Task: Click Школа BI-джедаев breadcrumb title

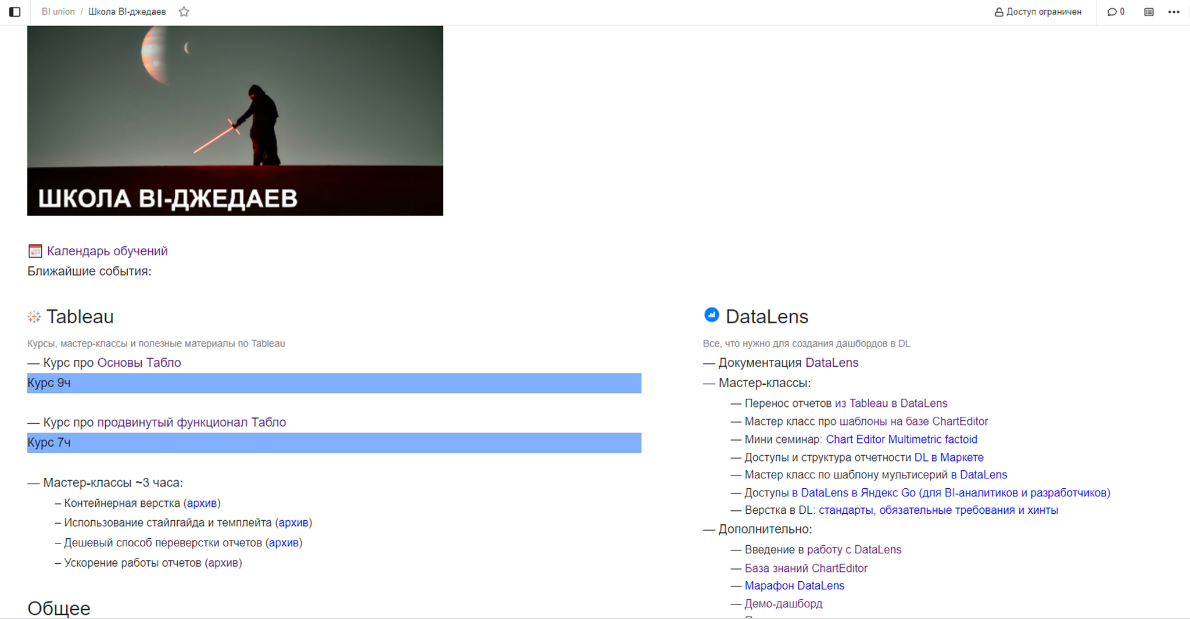Action: tap(127, 12)
